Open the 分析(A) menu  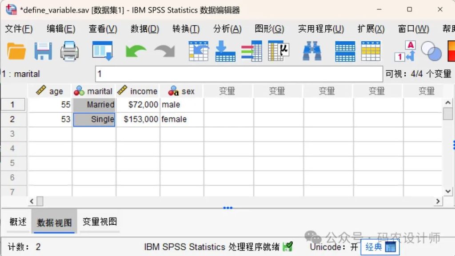[227, 29]
